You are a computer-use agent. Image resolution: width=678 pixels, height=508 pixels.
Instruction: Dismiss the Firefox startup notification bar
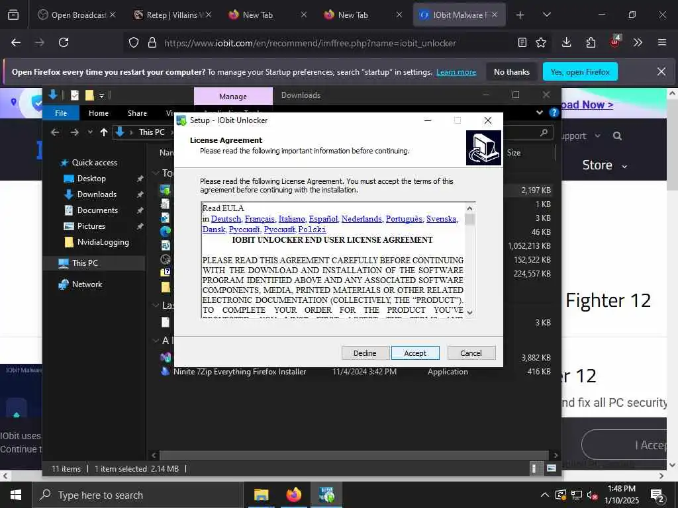pyautogui.click(x=661, y=71)
